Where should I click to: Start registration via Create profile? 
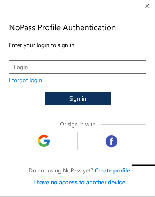point(112,170)
